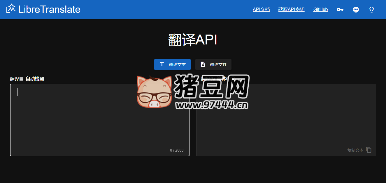Toggle dark mode with the lightbulb icon

tap(371, 9)
